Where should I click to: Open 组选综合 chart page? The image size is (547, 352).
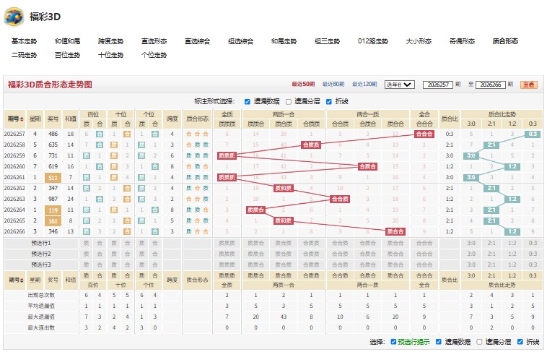click(x=240, y=41)
